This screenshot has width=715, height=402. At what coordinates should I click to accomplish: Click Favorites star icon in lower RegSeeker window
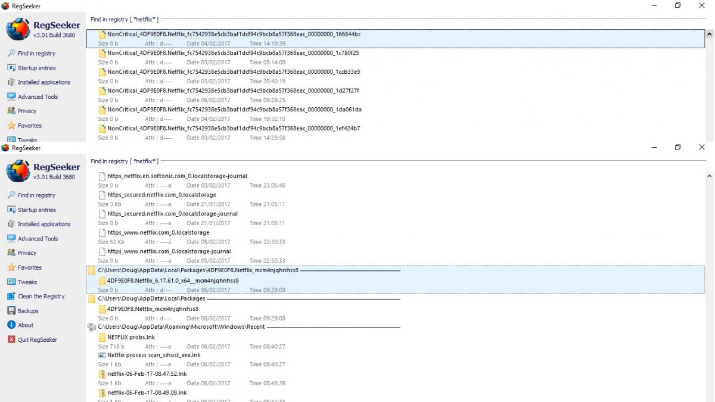coord(11,267)
